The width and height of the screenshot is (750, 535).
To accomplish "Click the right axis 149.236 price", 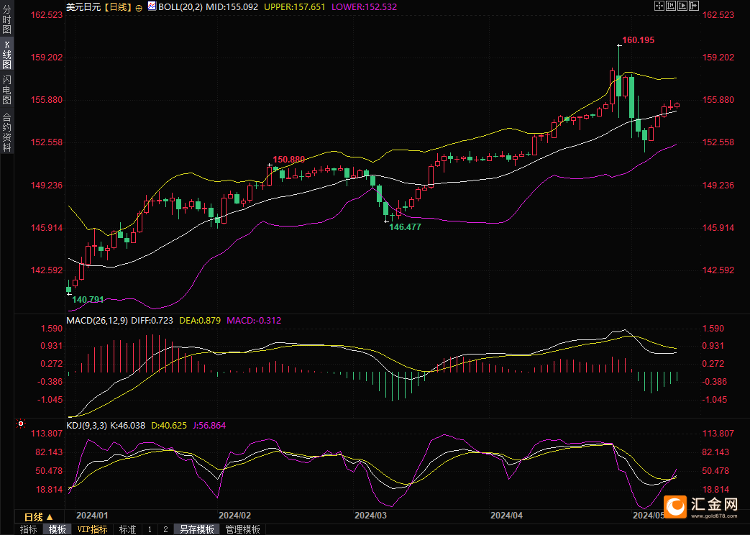I will coord(718,186).
